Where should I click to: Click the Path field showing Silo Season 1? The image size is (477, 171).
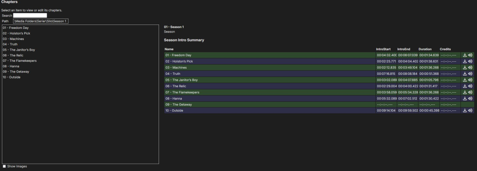tap(41, 21)
